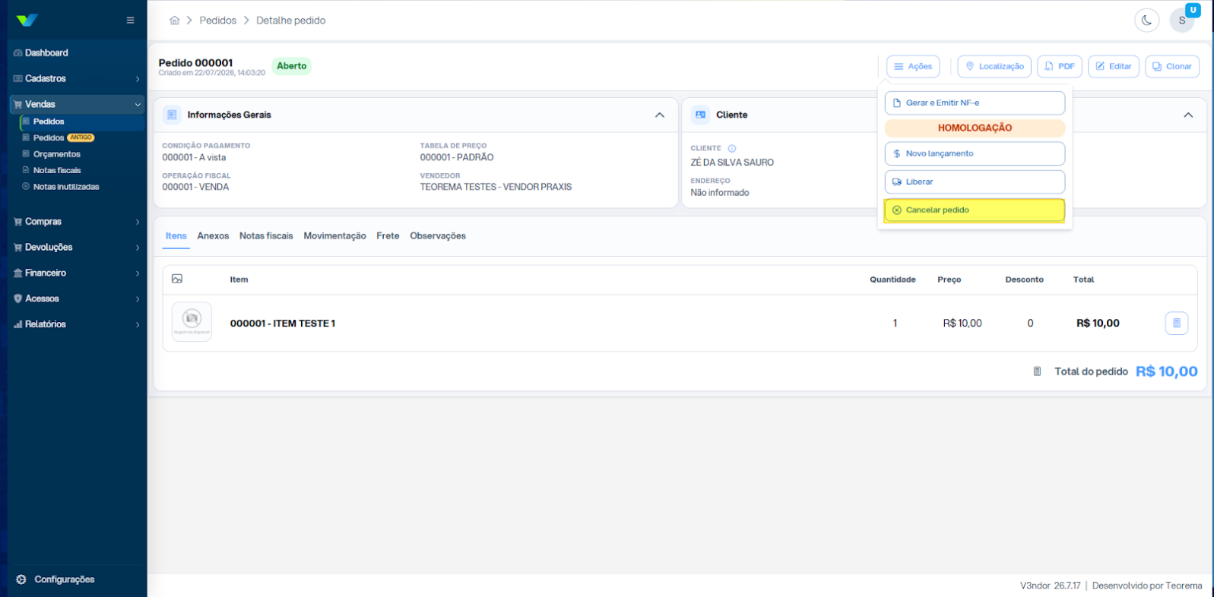Select Liberar menu option
This screenshot has height=597, width=1214.
975,182
